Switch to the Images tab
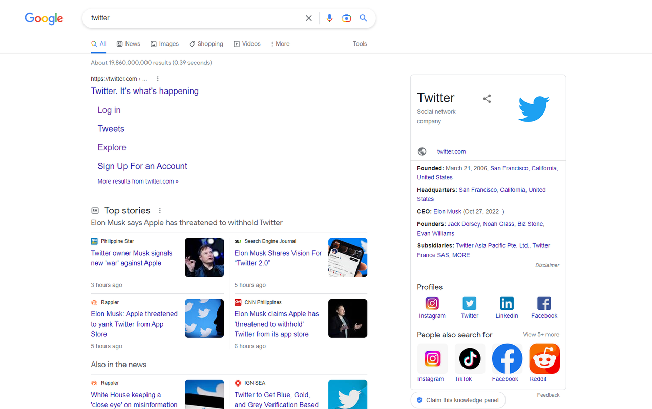The width and height of the screenshot is (652, 409). pyautogui.click(x=164, y=44)
